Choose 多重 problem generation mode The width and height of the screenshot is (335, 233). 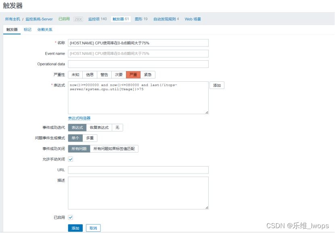[90, 138]
